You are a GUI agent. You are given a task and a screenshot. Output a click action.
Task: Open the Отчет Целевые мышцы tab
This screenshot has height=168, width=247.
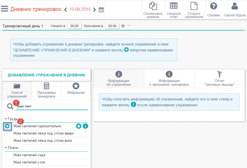(x=220, y=78)
